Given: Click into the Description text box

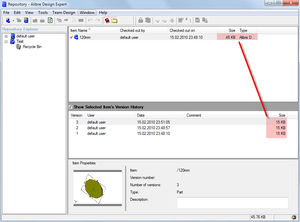Looking at the screenshot, I should (x=232, y=203).
